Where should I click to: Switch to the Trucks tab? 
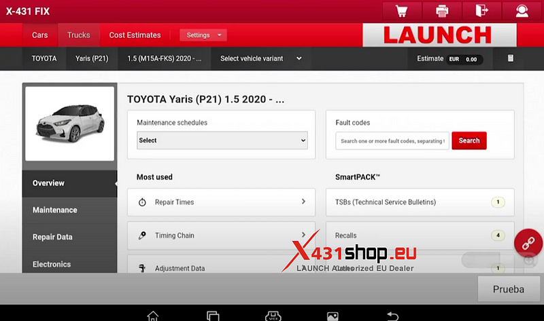[x=79, y=35]
